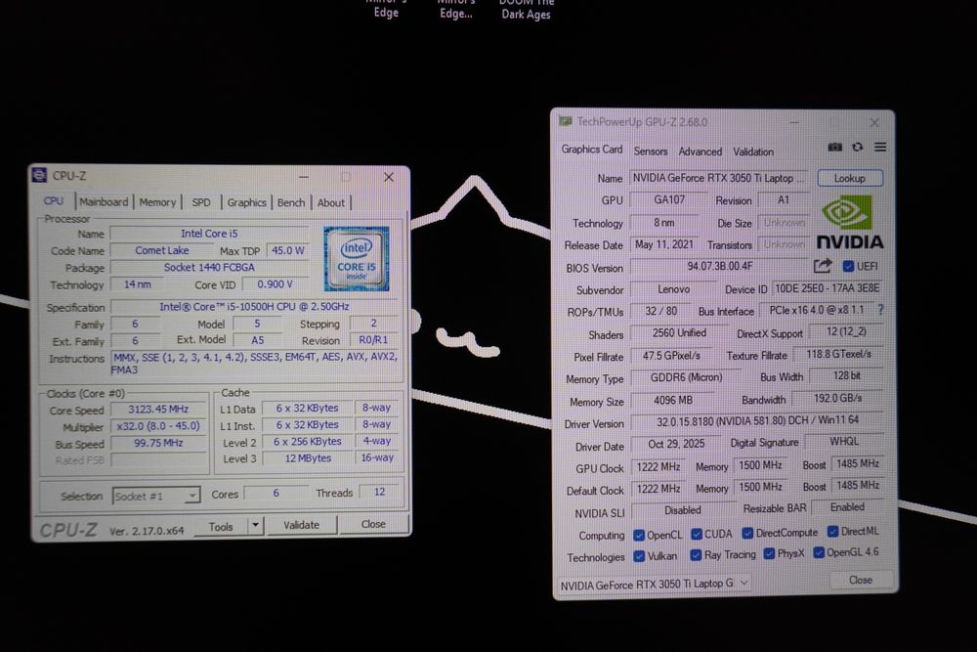Viewport: 977px width, 652px height.
Task: Toggle the Ray Tracing checkbox
Action: pyautogui.click(x=696, y=555)
